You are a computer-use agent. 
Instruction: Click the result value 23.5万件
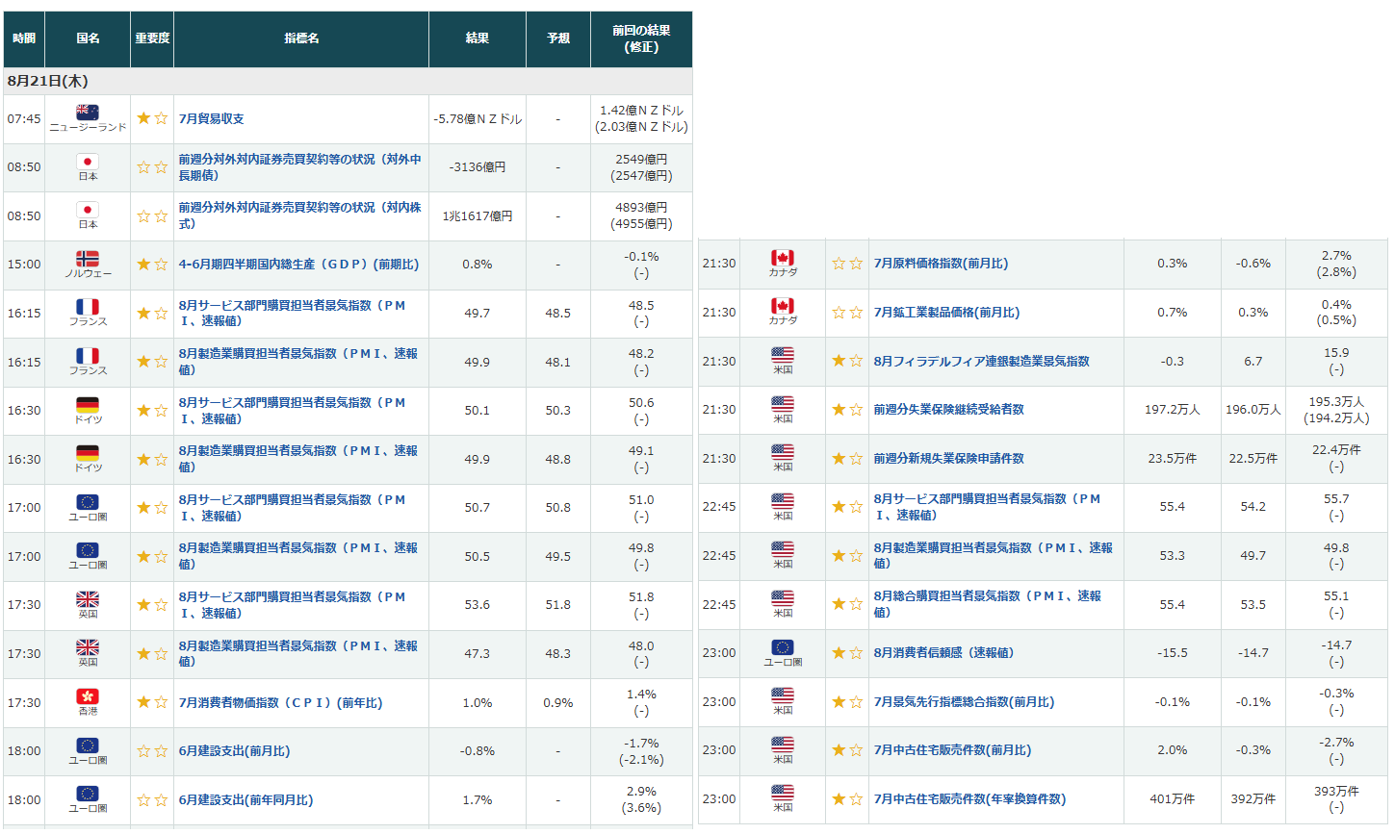pos(1173,458)
